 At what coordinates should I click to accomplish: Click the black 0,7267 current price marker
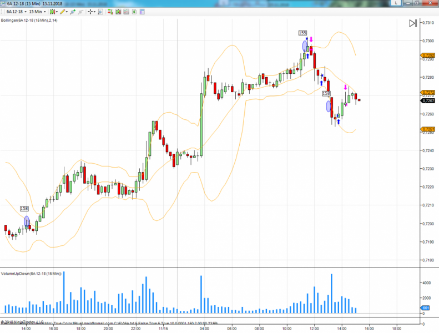[428, 100]
